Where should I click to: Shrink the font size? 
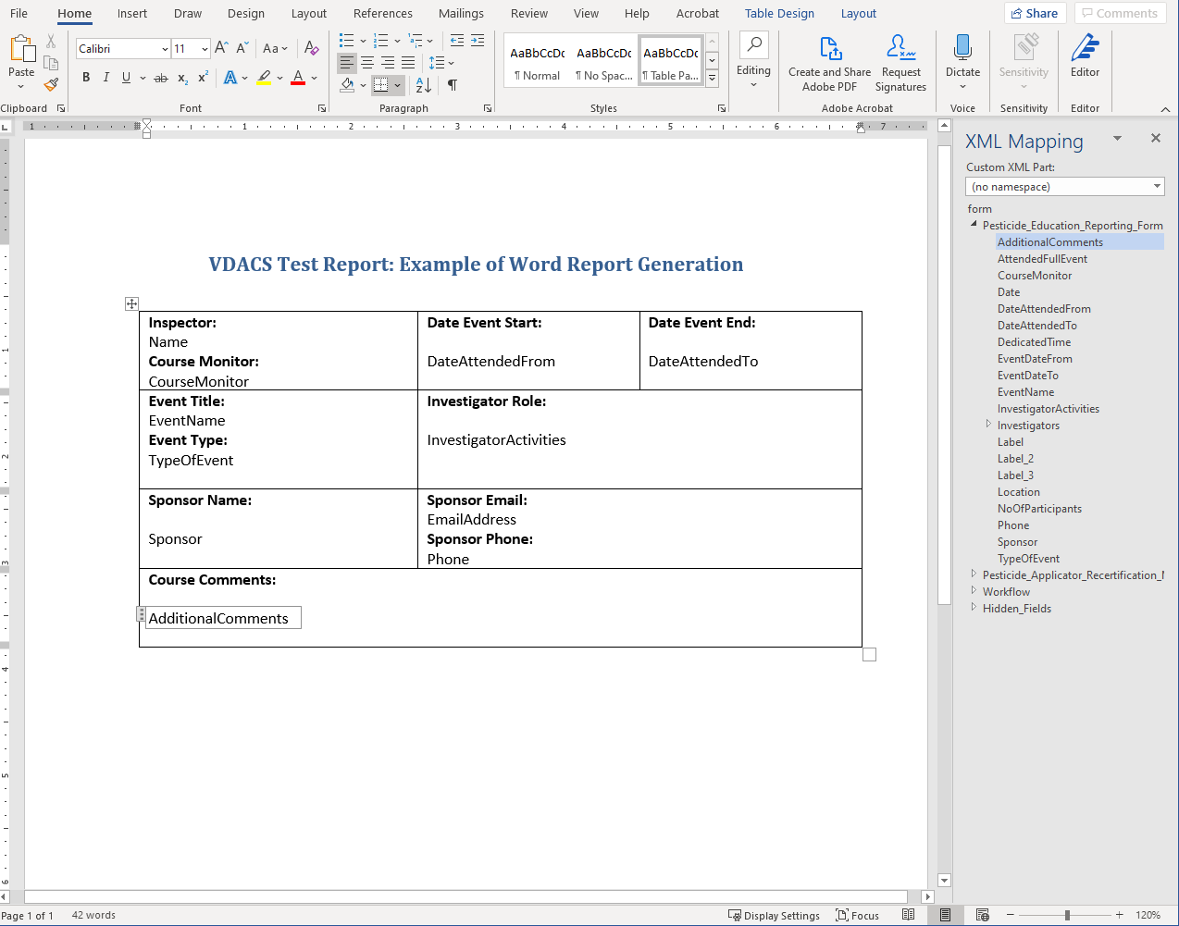coord(242,48)
